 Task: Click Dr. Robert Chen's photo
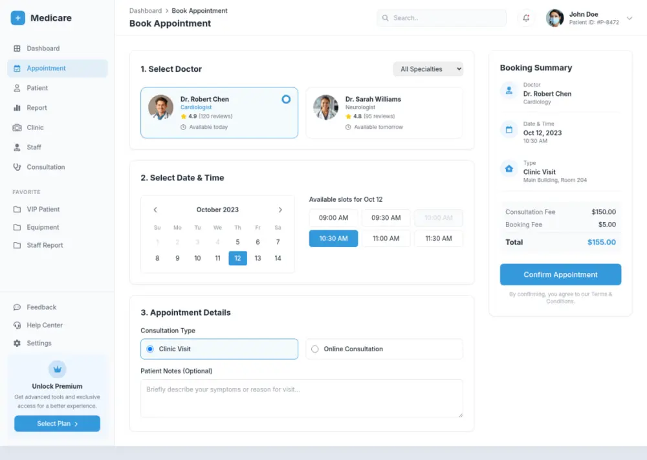[161, 107]
